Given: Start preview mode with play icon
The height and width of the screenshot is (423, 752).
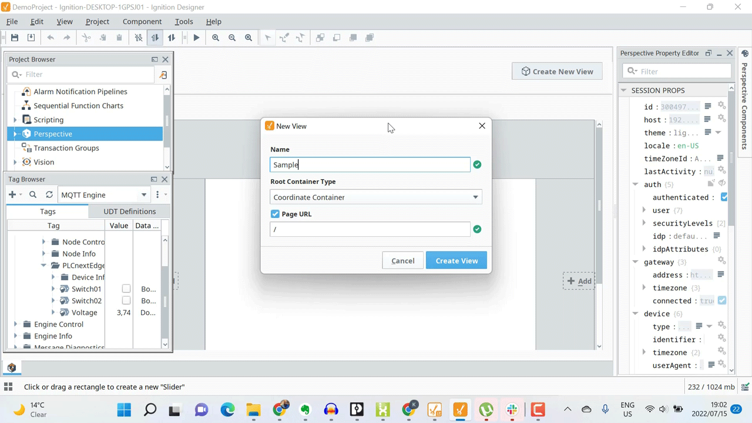Looking at the screenshot, I should pyautogui.click(x=196, y=38).
